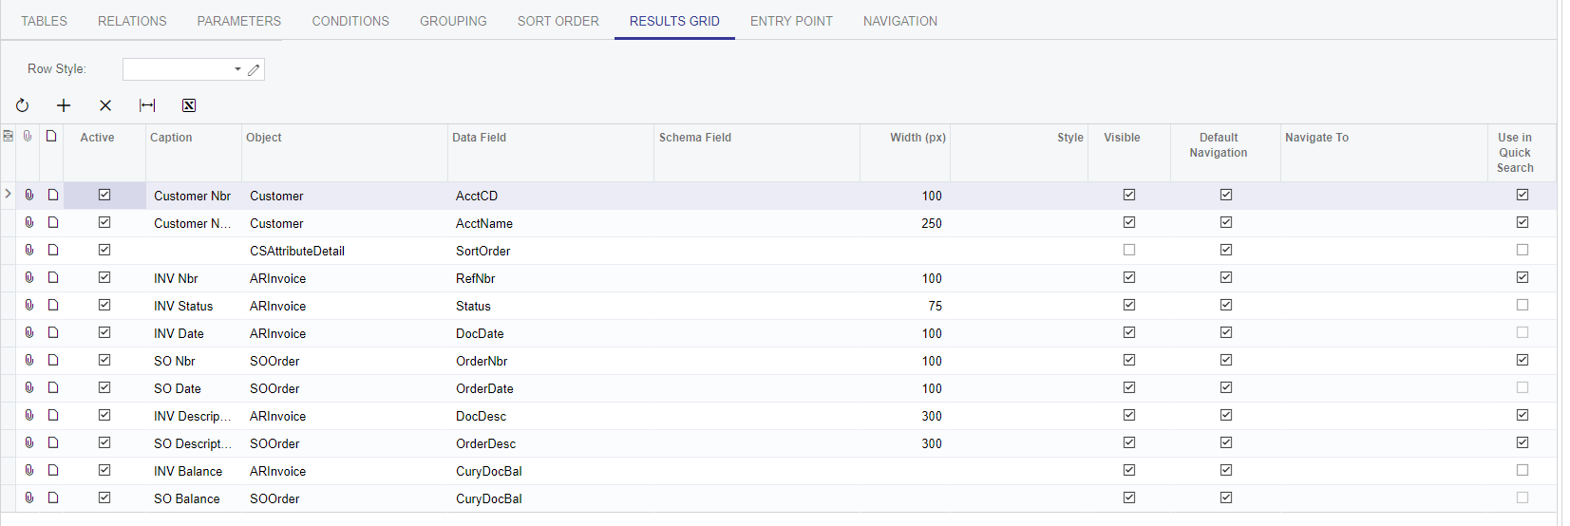This screenshot has height=526, width=1570.
Task: Select the OrderDesc data field cell
Action: coord(486,443)
